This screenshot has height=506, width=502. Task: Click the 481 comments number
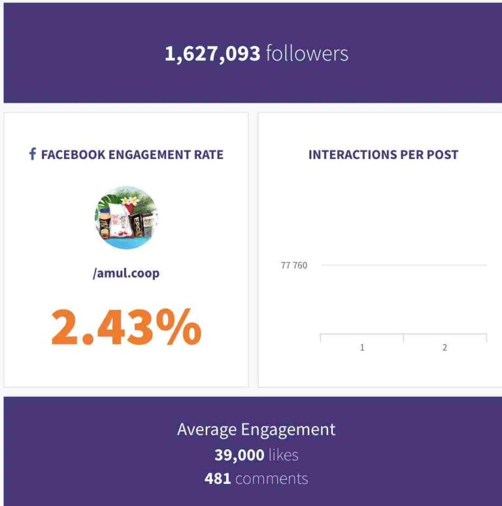click(218, 479)
